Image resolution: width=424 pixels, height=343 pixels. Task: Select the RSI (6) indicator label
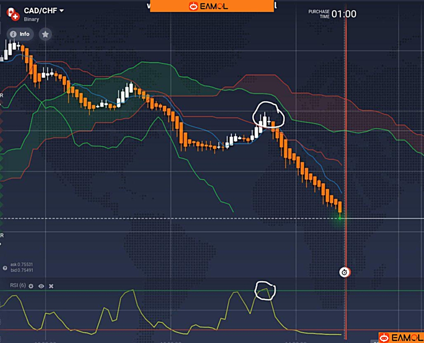click(18, 286)
